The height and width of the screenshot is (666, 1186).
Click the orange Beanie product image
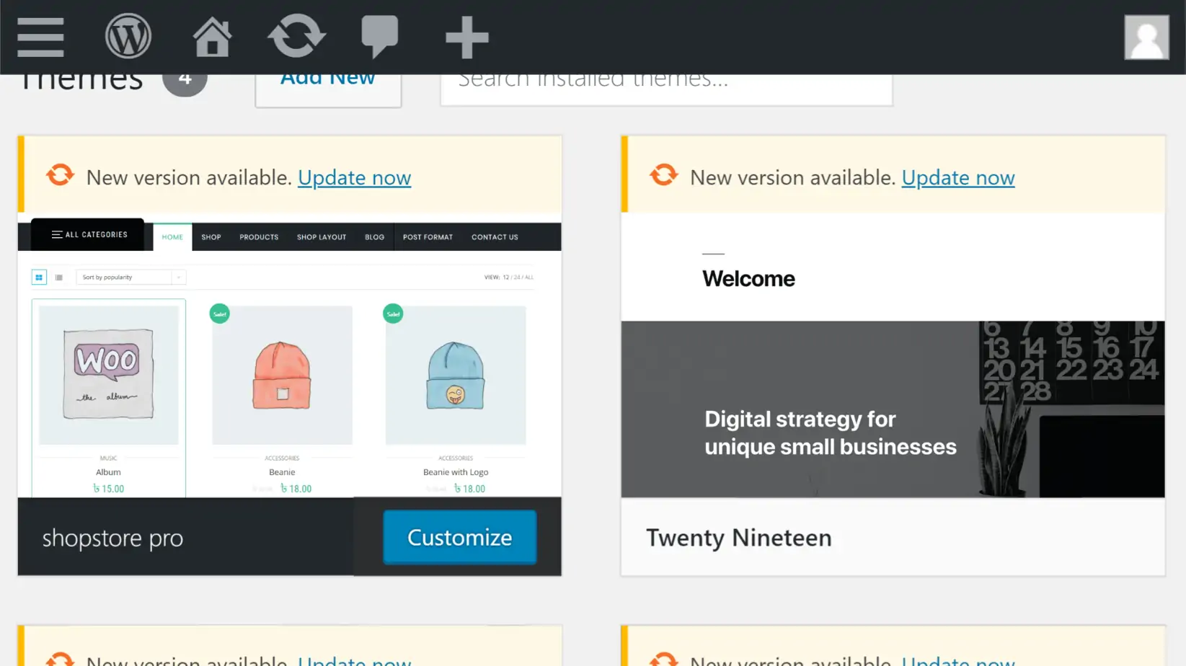(x=282, y=375)
